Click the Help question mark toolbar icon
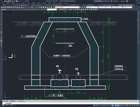Image resolution: width=140 pixels, height=107 pixels. pos(52,7)
